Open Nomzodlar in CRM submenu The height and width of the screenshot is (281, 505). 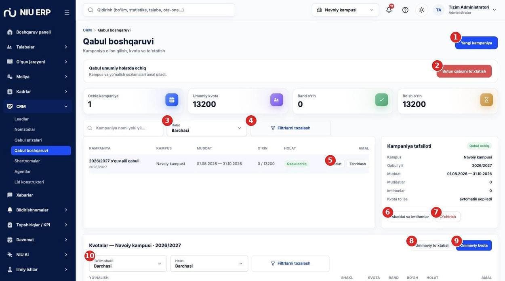[x=25, y=129]
